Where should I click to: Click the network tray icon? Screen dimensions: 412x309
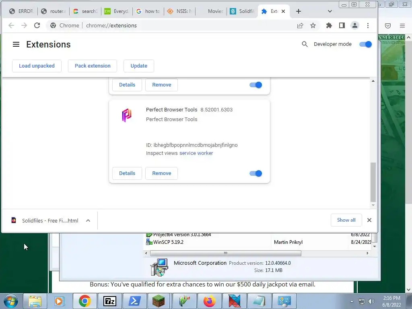coord(362,301)
